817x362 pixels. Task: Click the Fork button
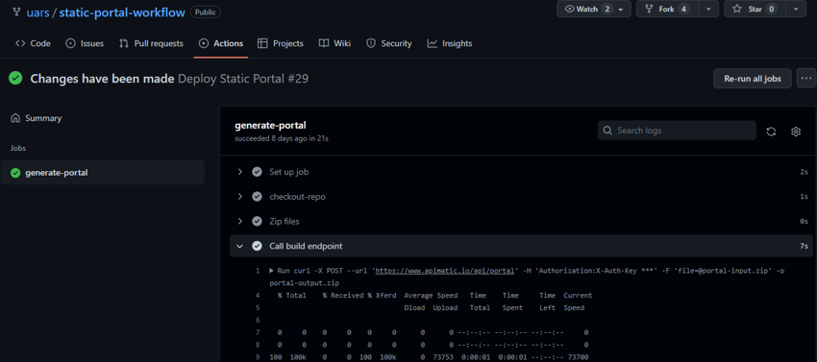point(667,9)
